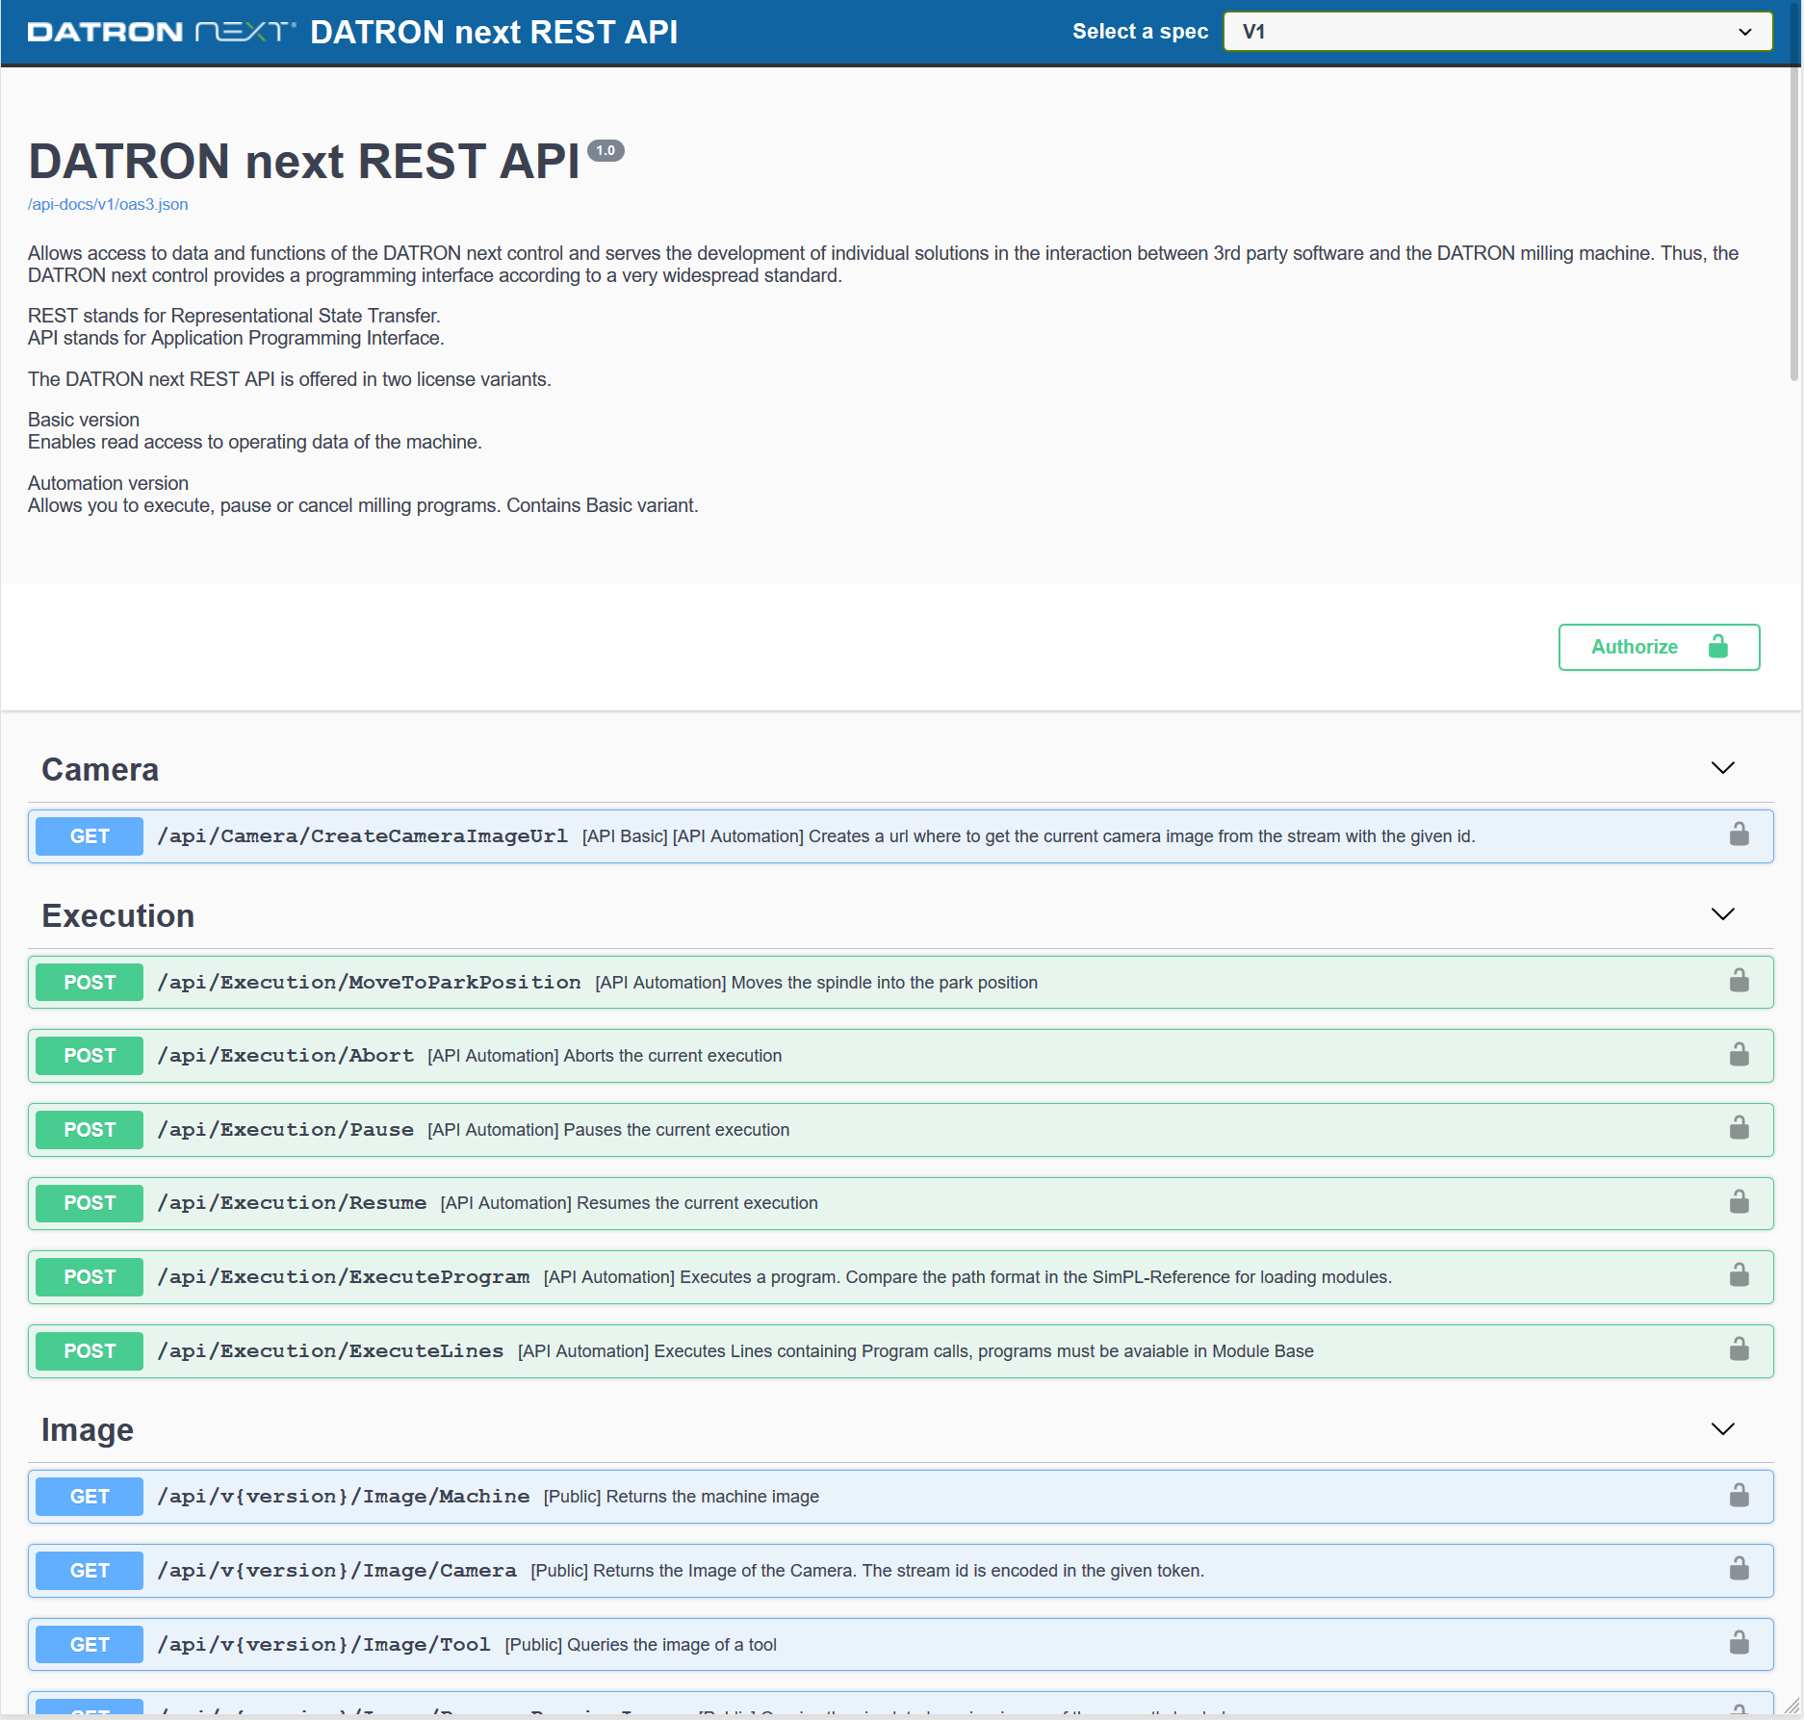Expand GET Image/Machine endpoint
The width and height of the screenshot is (1804, 1720).
point(900,1497)
